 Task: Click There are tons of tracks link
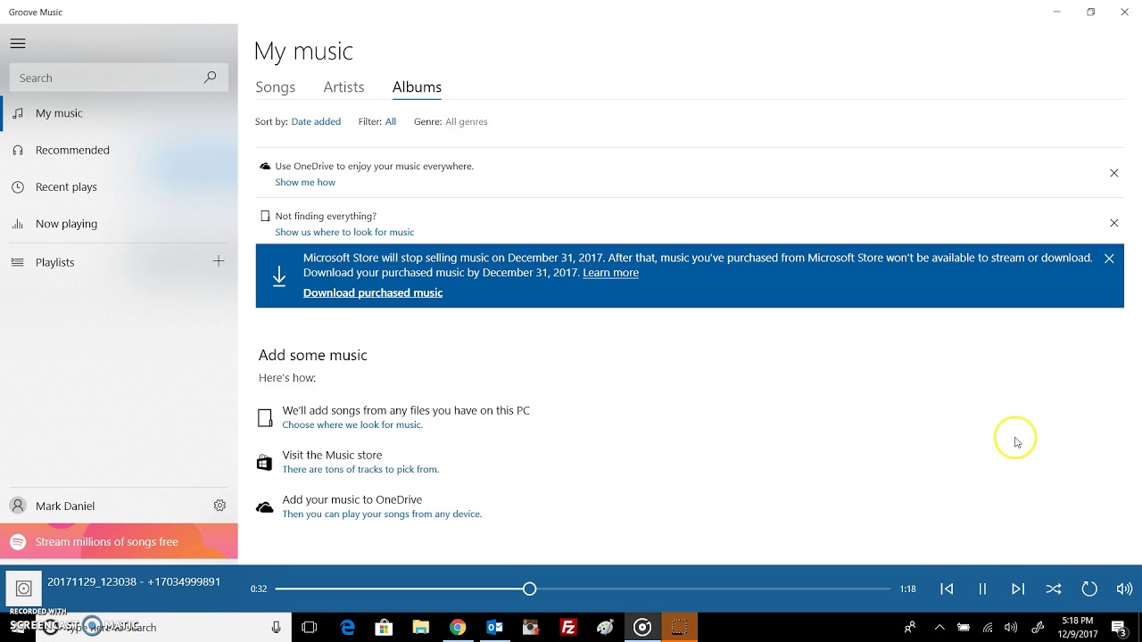(x=360, y=469)
